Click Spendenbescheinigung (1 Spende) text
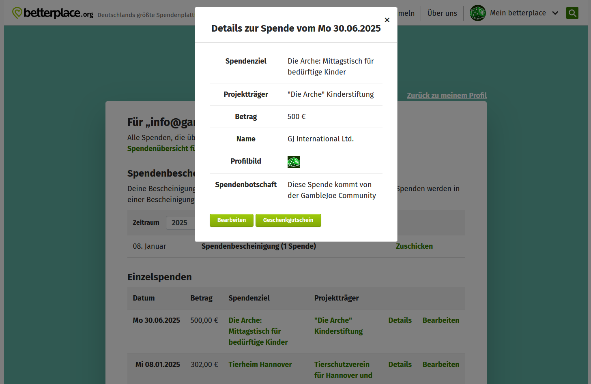The height and width of the screenshot is (384, 591). click(x=259, y=246)
